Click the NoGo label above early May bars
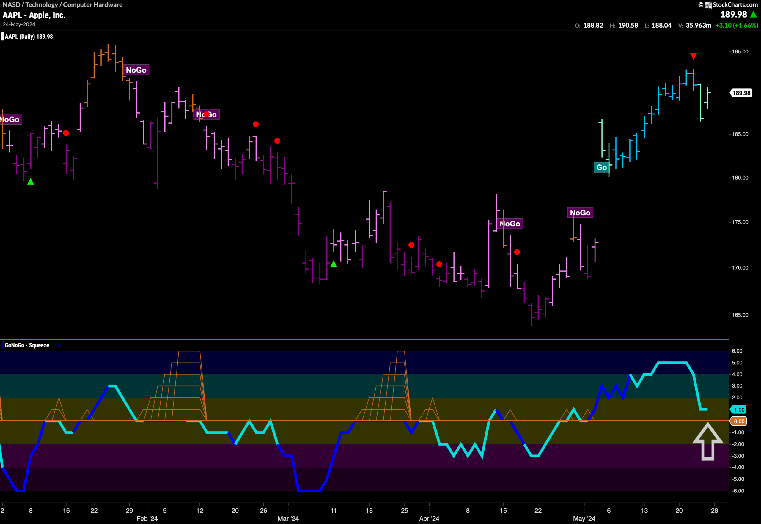The height and width of the screenshot is (524, 761). pyautogui.click(x=580, y=213)
